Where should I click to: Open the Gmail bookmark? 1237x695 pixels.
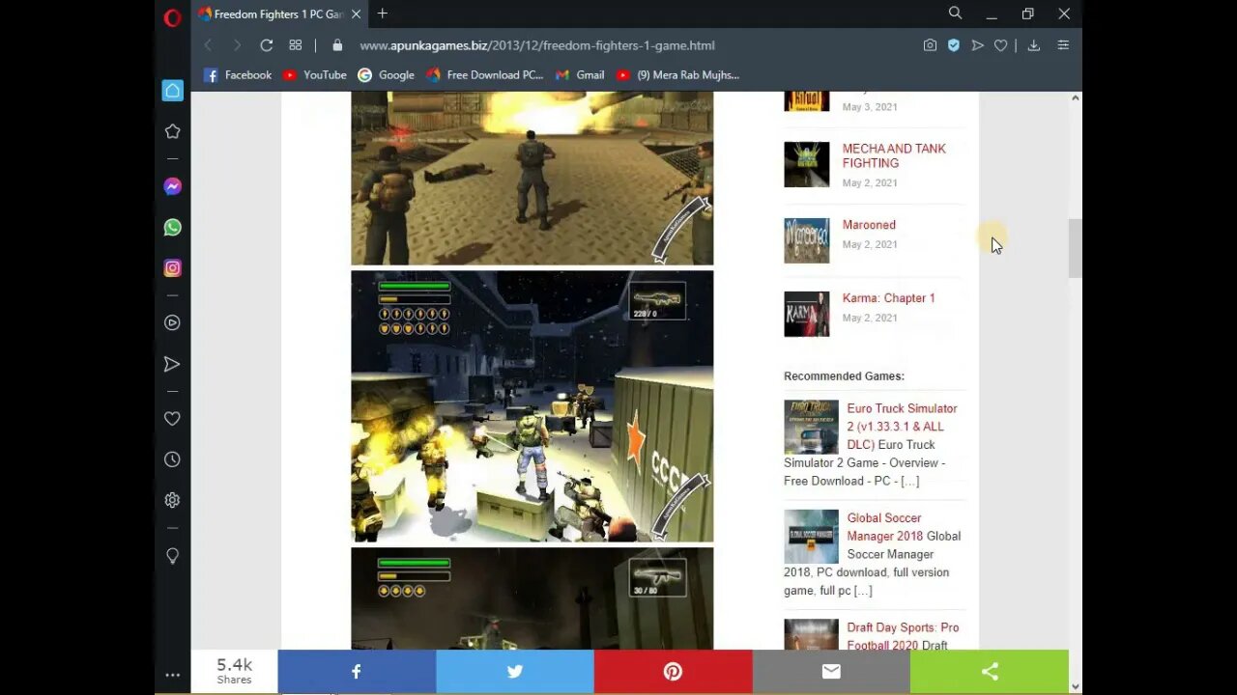tap(580, 75)
